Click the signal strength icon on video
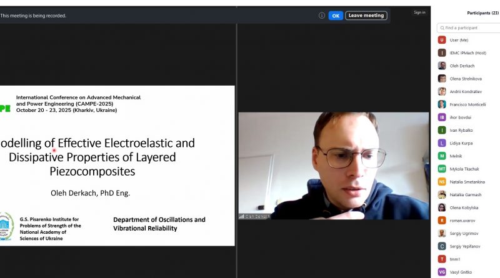 click(x=241, y=216)
